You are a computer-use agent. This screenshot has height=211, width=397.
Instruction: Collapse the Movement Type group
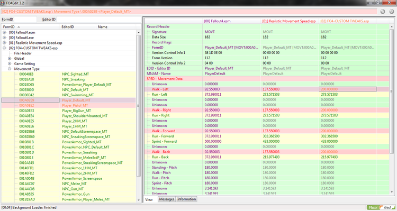[10, 69]
